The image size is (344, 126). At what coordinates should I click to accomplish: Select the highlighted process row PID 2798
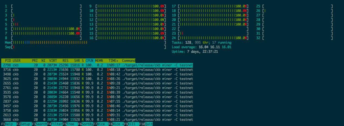(x=97, y=65)
